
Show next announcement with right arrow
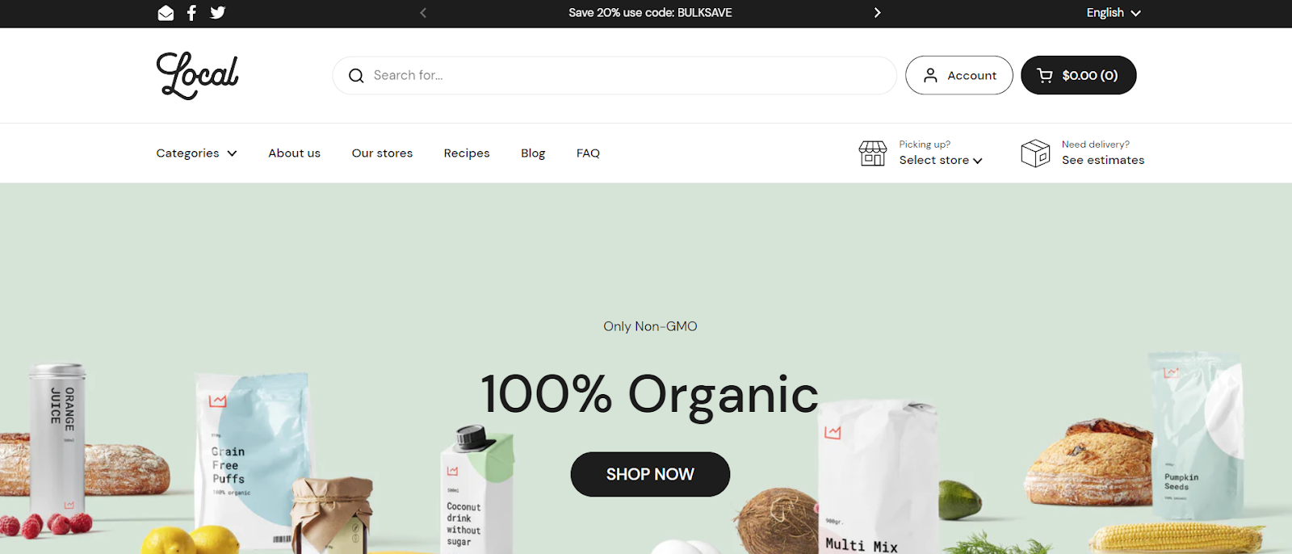click(877, 13)
